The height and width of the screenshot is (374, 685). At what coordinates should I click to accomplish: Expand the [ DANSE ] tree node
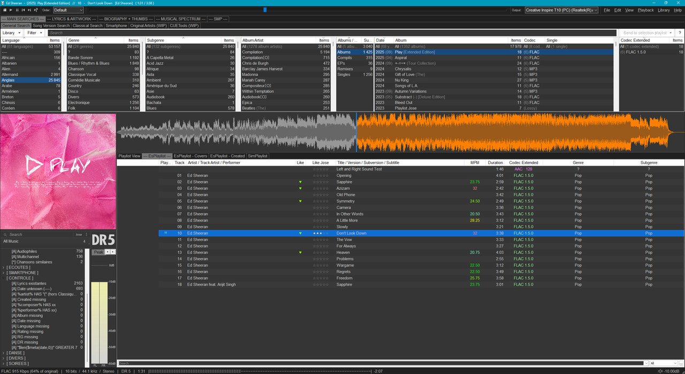(4, 353)
